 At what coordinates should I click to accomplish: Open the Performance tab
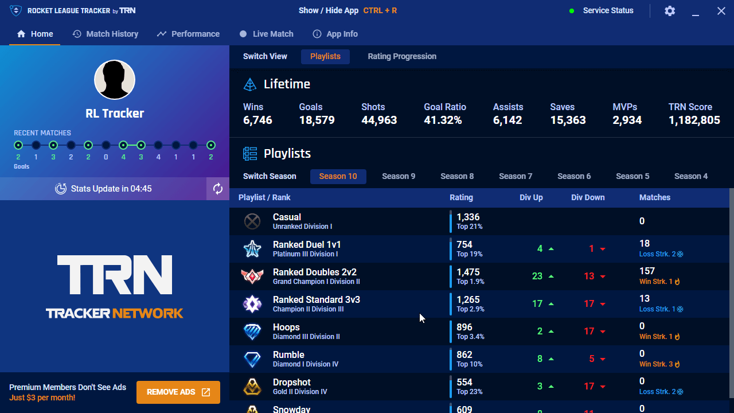click(x=188, y=34)
